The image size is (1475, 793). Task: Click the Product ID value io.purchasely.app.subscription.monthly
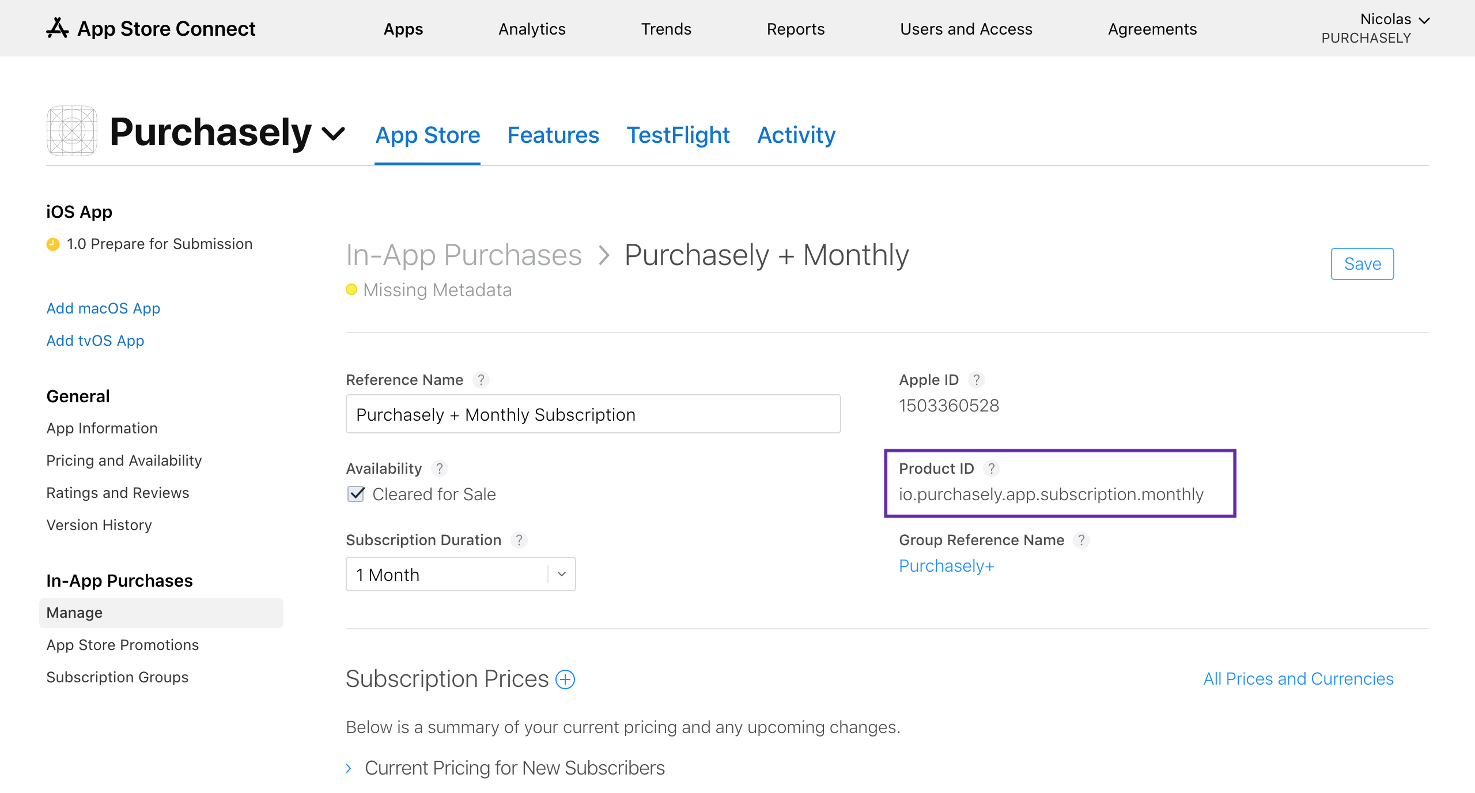point(1051,494)
